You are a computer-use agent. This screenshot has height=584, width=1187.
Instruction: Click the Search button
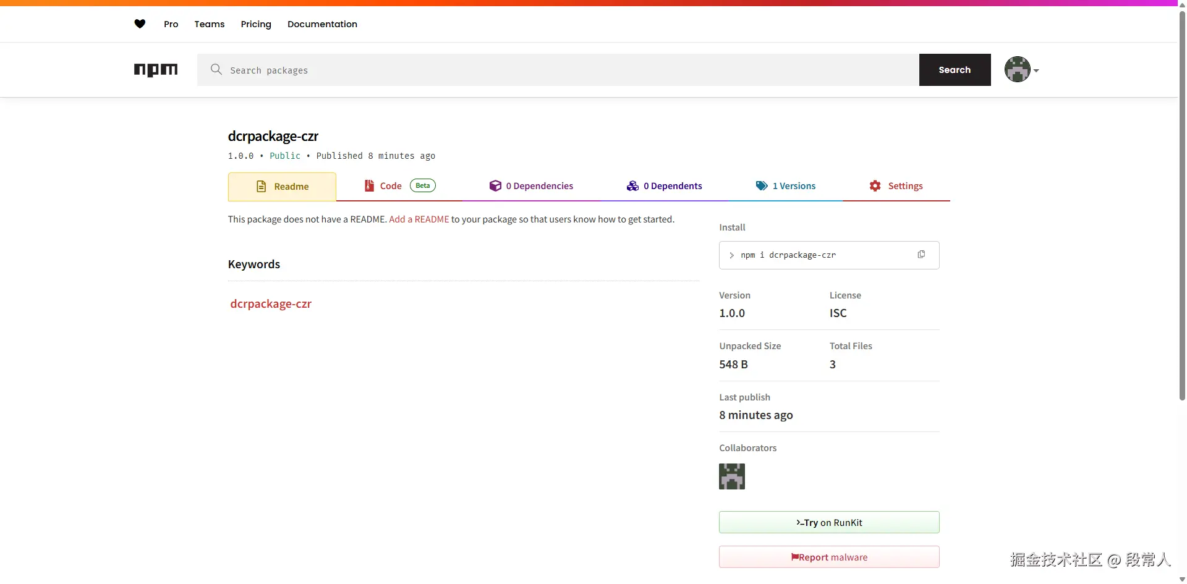[x=955, y=70]
